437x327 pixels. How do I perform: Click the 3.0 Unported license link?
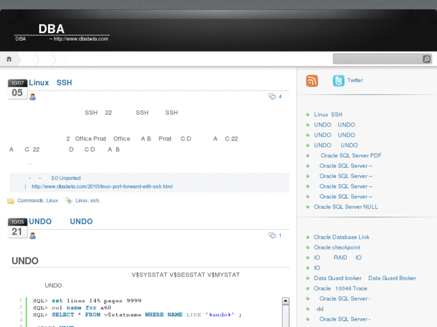click(66, 178)
